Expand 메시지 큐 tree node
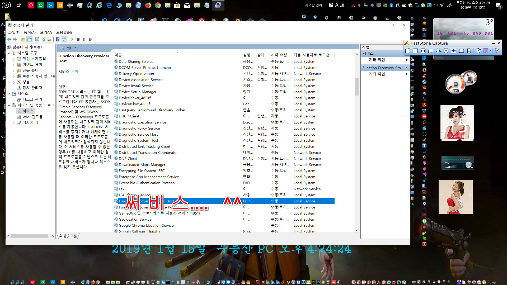Screen dimensions: 507x285 pyautogui.click(x=14, y=123)
